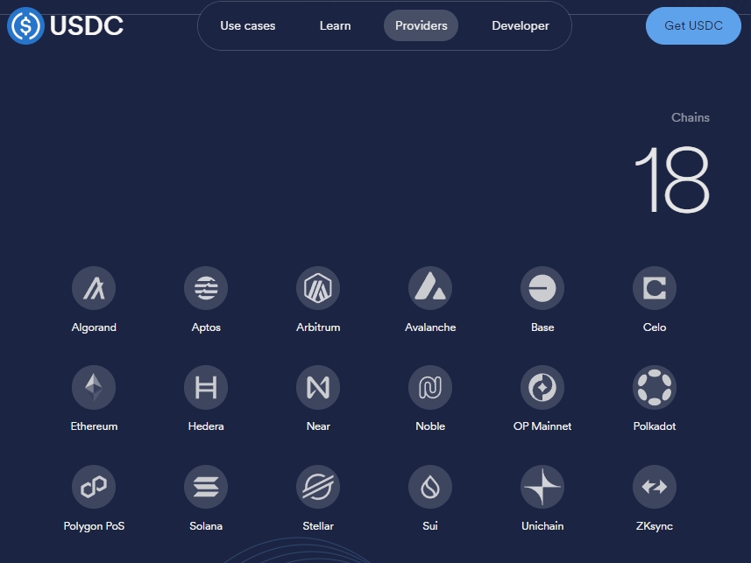Select the Ethereum chain icon
Screen dimensions: 751x563
point(94,387)
